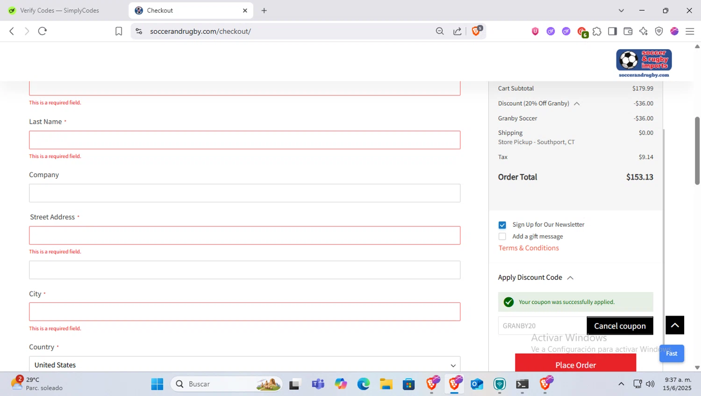Image resolution: width=701 pixels, height=396 pixels.
Task: Share this page using the share icon
Action: point(458,31)
